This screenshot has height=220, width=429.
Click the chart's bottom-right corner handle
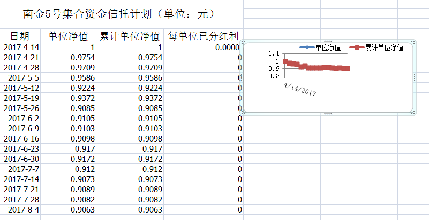tap(415, 113)
